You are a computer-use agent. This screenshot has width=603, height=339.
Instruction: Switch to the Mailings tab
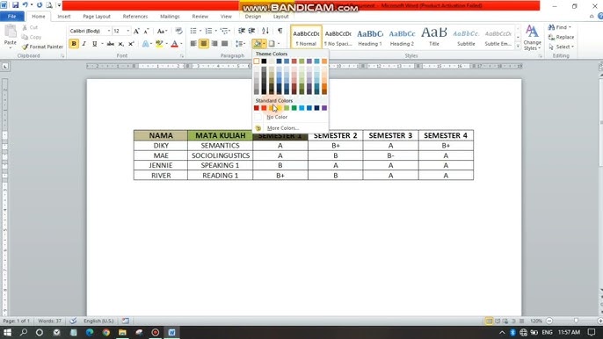[x=170, y=16]
